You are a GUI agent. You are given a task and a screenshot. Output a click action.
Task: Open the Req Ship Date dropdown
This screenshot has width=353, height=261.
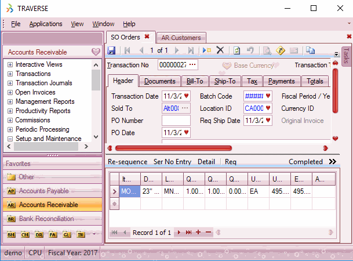[x=268, y=120]
